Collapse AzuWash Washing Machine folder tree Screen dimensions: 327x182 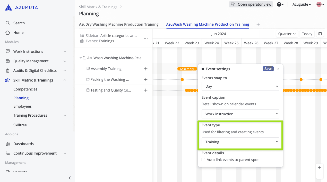click(x=81, y=58)
